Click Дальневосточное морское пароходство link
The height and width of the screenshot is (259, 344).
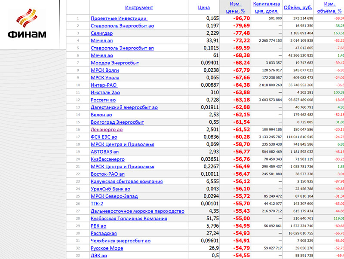coord(137,211)
